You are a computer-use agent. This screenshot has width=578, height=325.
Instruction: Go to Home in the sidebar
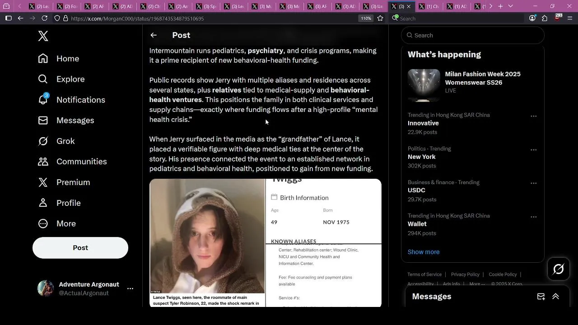click(59, 59)
